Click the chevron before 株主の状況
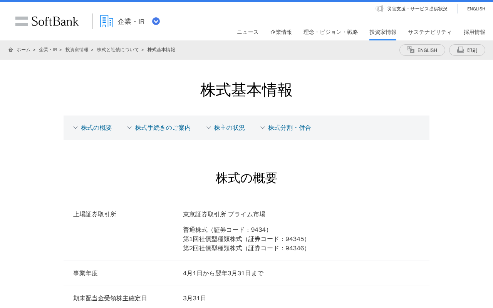This screenshot has height=308, width=493. pyautogui.click(x=209, y=127)
